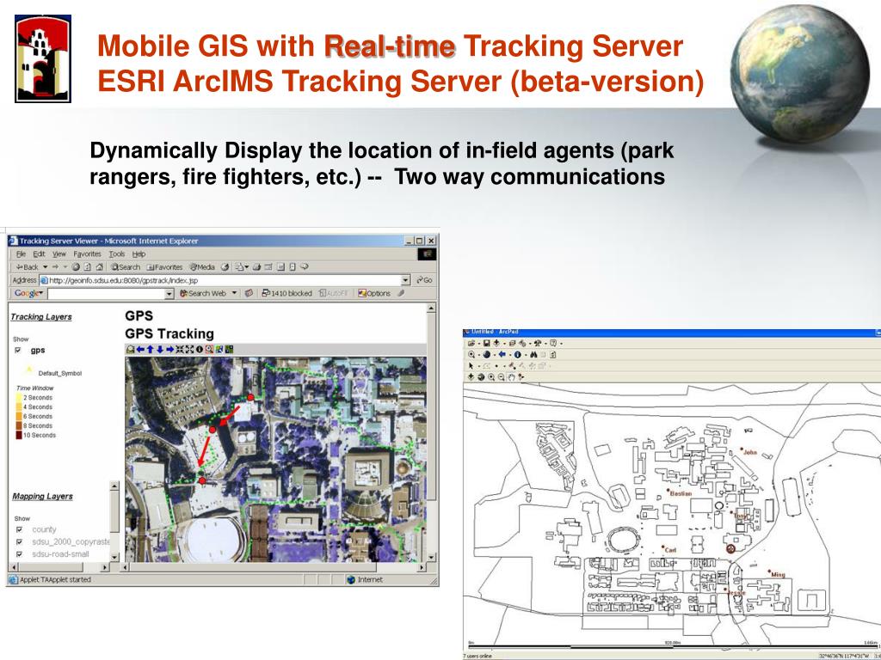Click the pan right arrow in GPS map toolbar
This screenshot has width=881, height=660.
[169, 350]
